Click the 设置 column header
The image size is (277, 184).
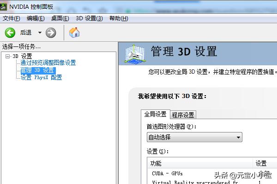pos(265,163)
